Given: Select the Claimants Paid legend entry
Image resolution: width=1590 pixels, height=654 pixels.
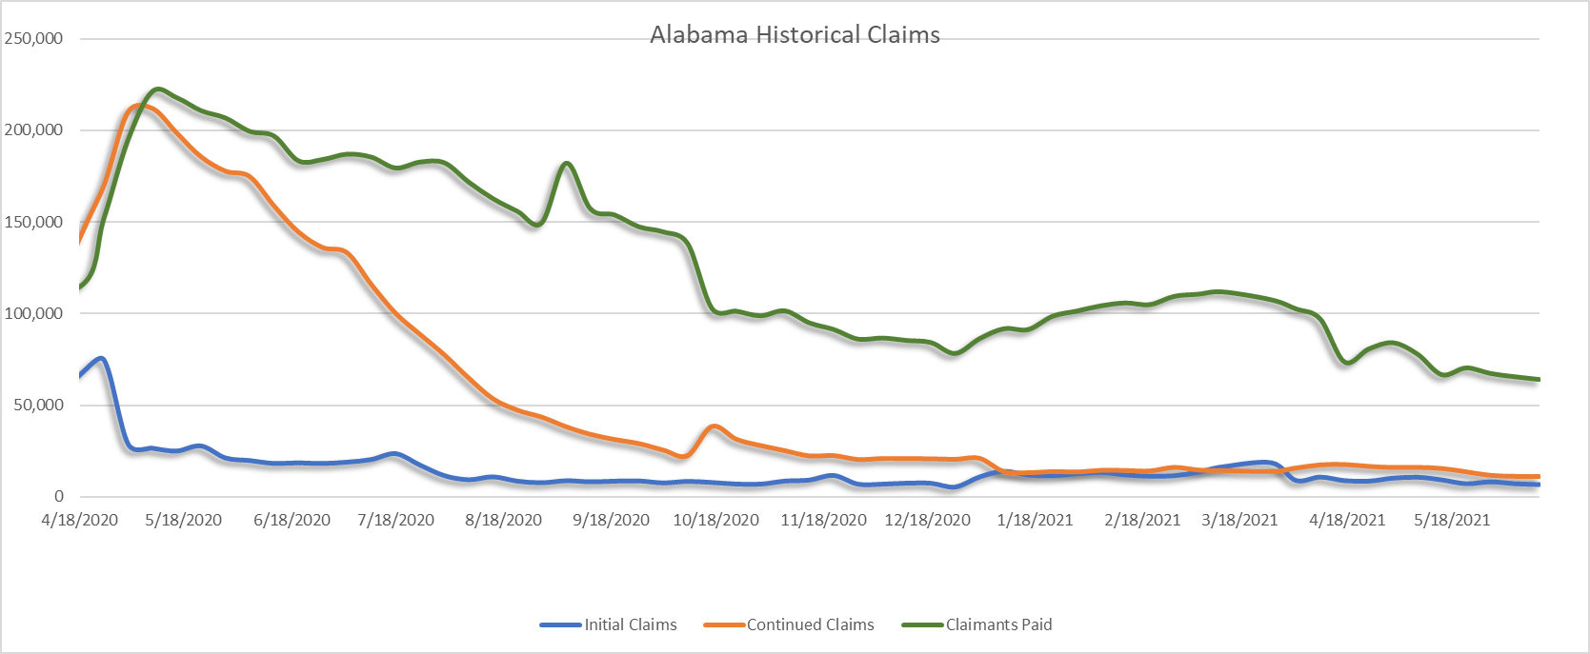Looking at the screenshot, I should pyautogui.click(x=976, y=624).
